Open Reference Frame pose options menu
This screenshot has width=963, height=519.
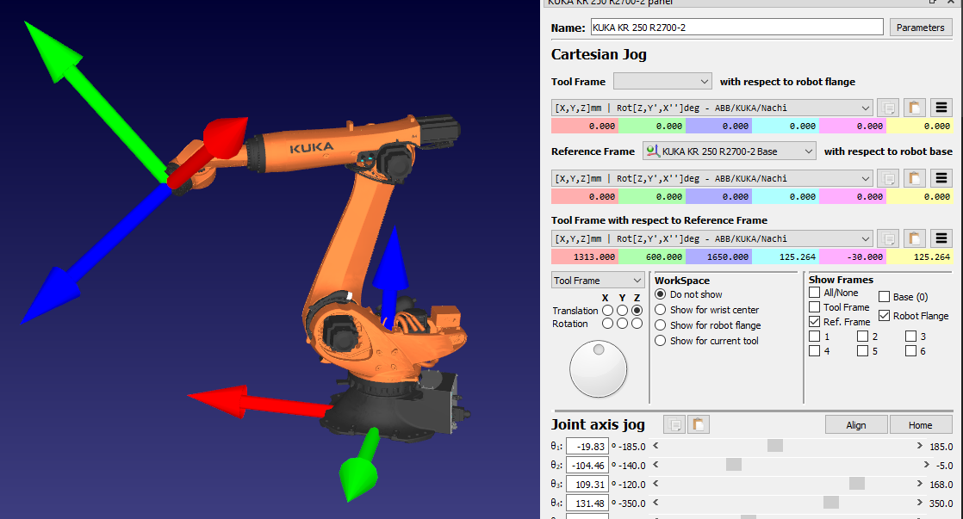pyautogui.click(x=941, y=178)
